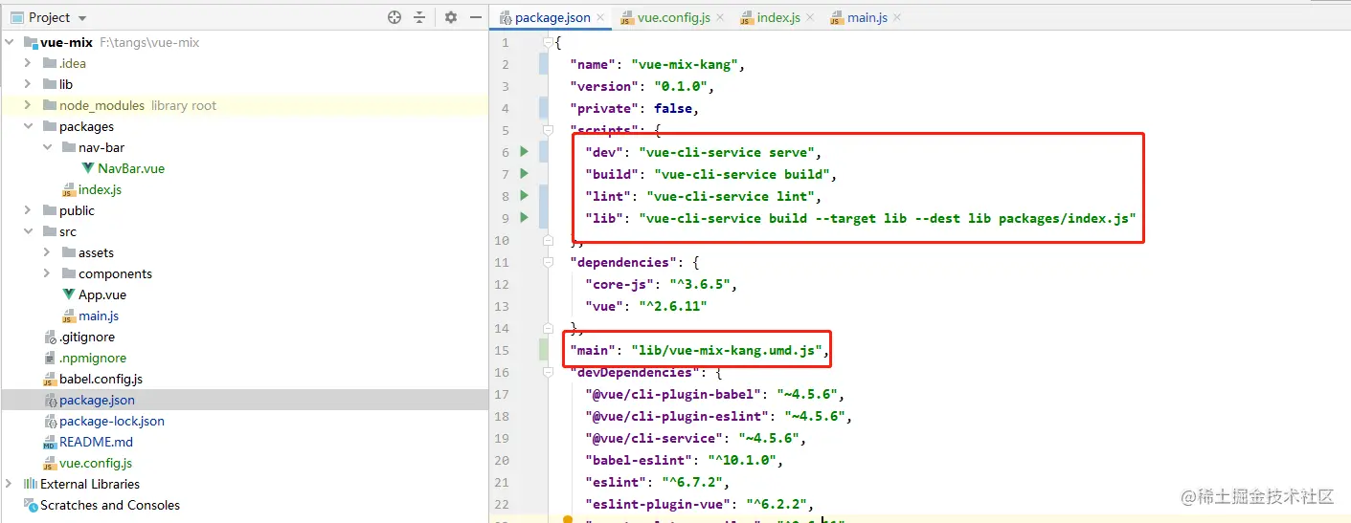
Task: Click line number 15 in the gutter
Action: [503, 350]
